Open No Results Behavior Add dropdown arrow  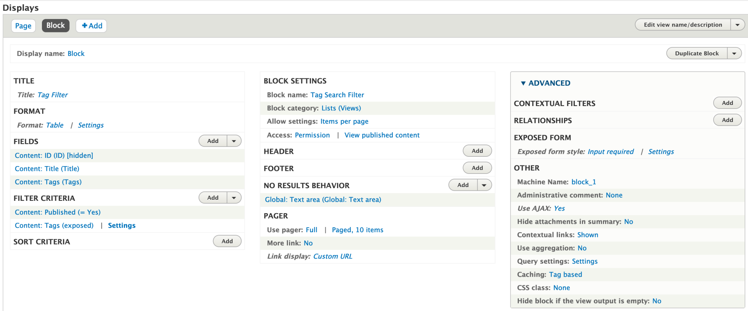[484, 185]
